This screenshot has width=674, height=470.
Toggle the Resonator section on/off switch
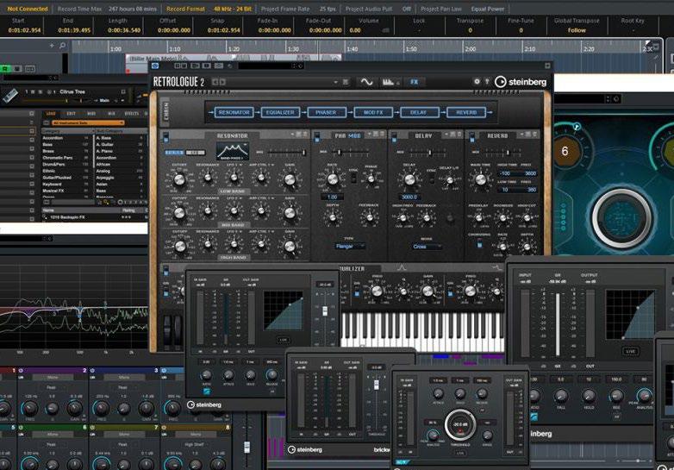point(166,137)
